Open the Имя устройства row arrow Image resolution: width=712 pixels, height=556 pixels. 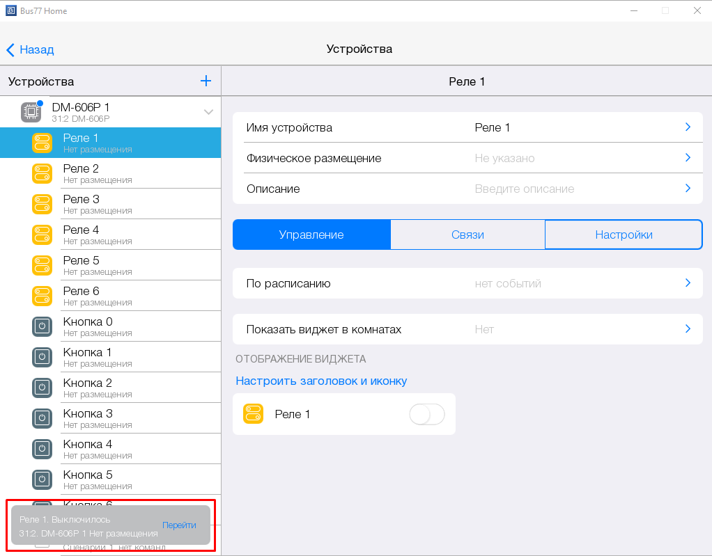coord(687,127)
